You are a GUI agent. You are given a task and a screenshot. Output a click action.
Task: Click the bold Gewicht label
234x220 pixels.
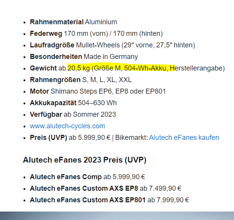(x=43, y=68)
